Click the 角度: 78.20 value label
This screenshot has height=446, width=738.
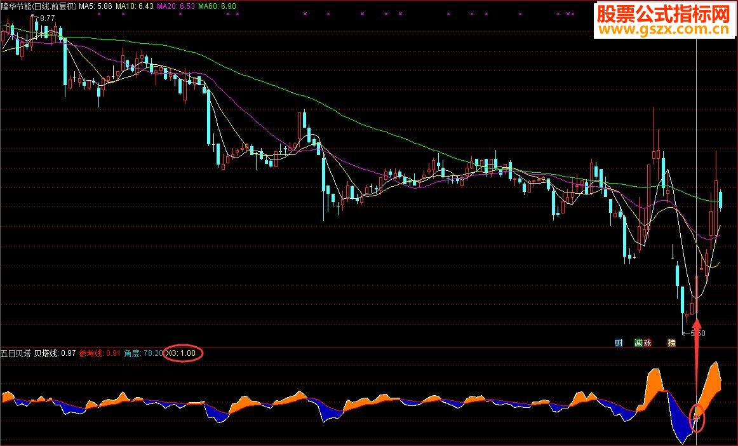click(x=144, y=353)
